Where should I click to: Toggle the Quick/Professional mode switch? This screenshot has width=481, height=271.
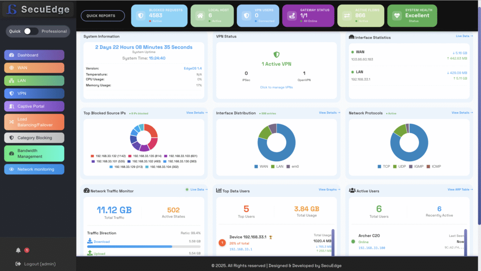tap(31, 31)
